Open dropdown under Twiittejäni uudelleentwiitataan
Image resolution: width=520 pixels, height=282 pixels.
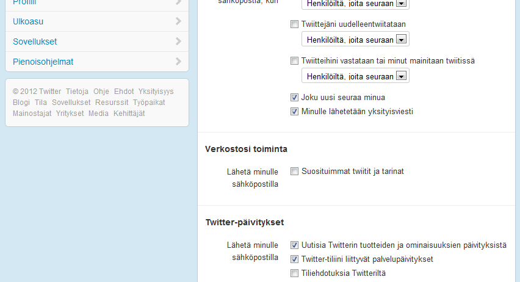(x=355, y=39)
